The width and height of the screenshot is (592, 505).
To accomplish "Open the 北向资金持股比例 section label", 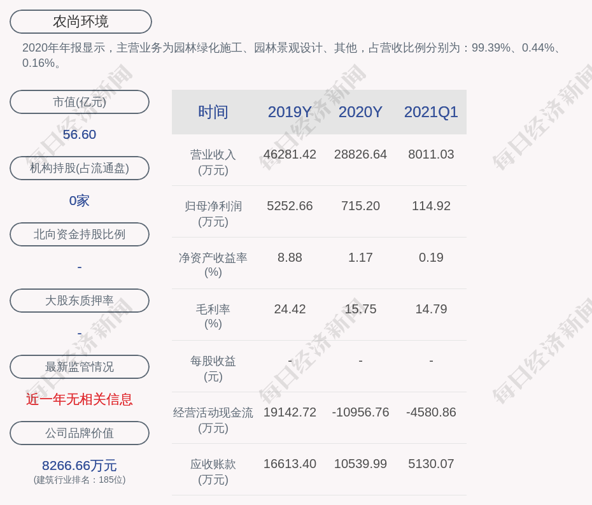I will [80, 234].
